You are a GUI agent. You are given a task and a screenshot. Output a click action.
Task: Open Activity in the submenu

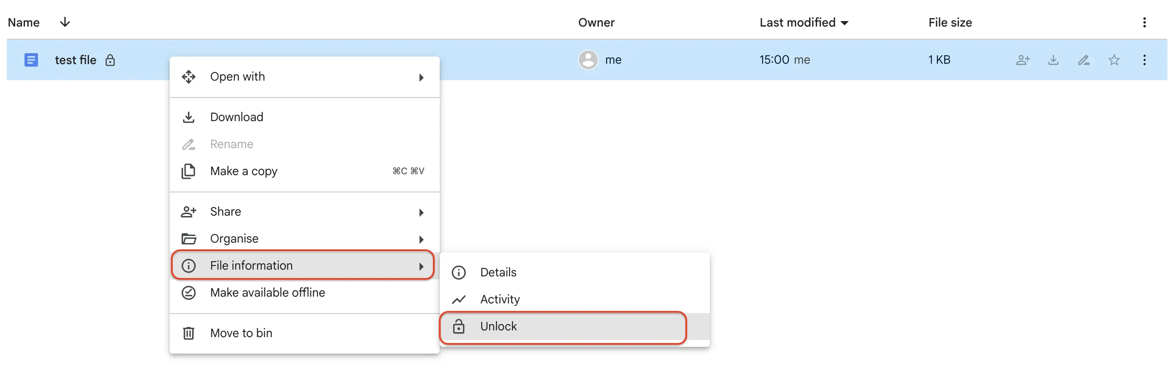tap(575, 299)
